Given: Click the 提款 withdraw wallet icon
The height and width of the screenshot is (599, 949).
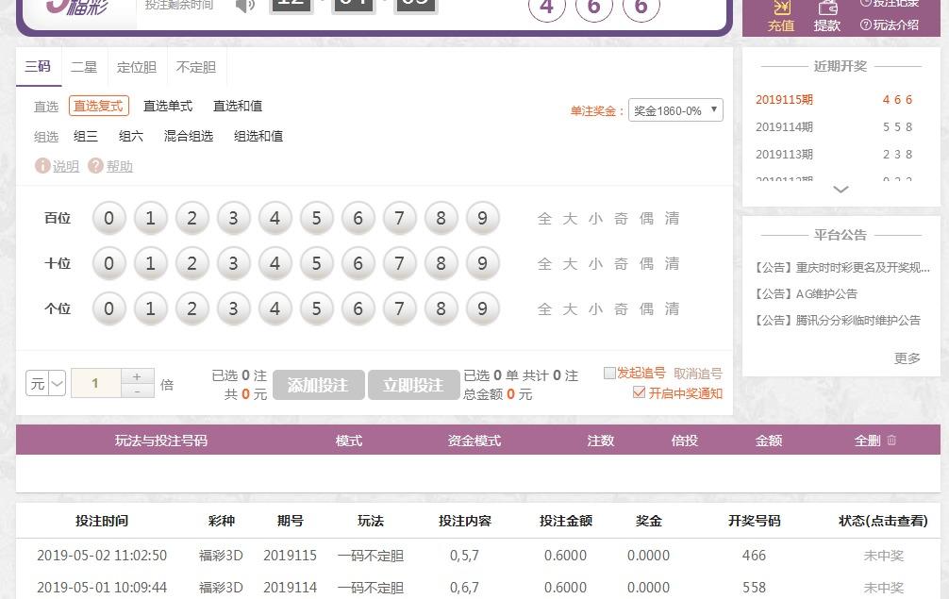Looking at the screenshot, I should 827,8.
